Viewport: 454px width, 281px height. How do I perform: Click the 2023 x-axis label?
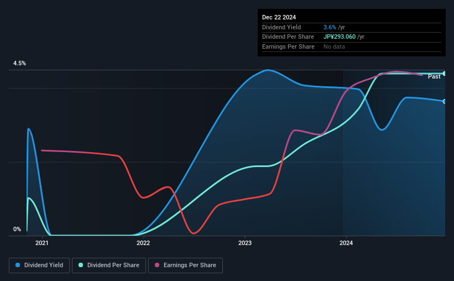(x=245, y=243)
